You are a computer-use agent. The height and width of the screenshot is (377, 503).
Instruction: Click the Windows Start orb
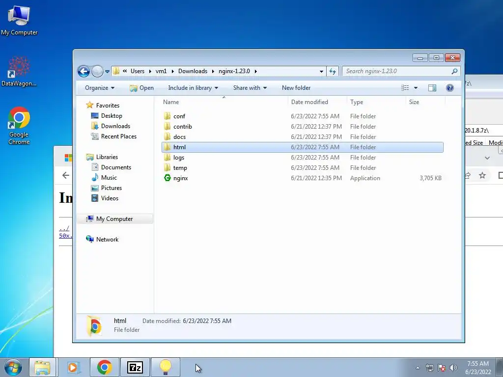tap(13, 367)
